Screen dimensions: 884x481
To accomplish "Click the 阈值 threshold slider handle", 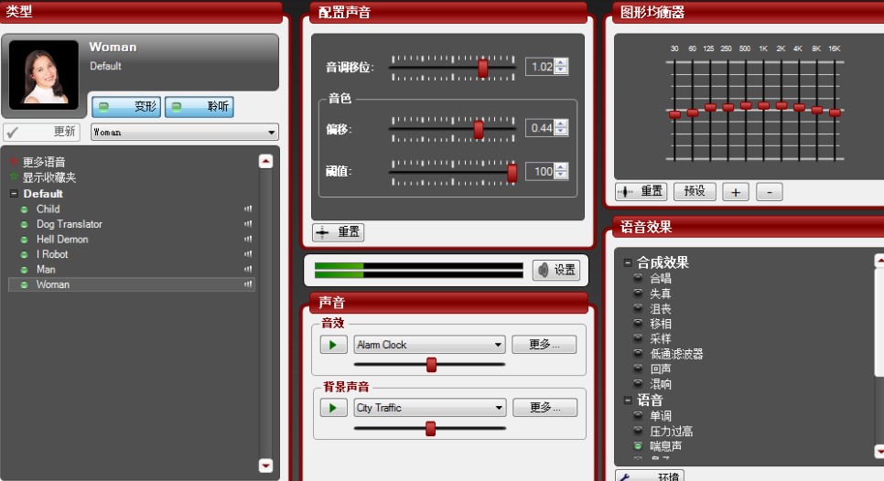I will tap(512, 172).
